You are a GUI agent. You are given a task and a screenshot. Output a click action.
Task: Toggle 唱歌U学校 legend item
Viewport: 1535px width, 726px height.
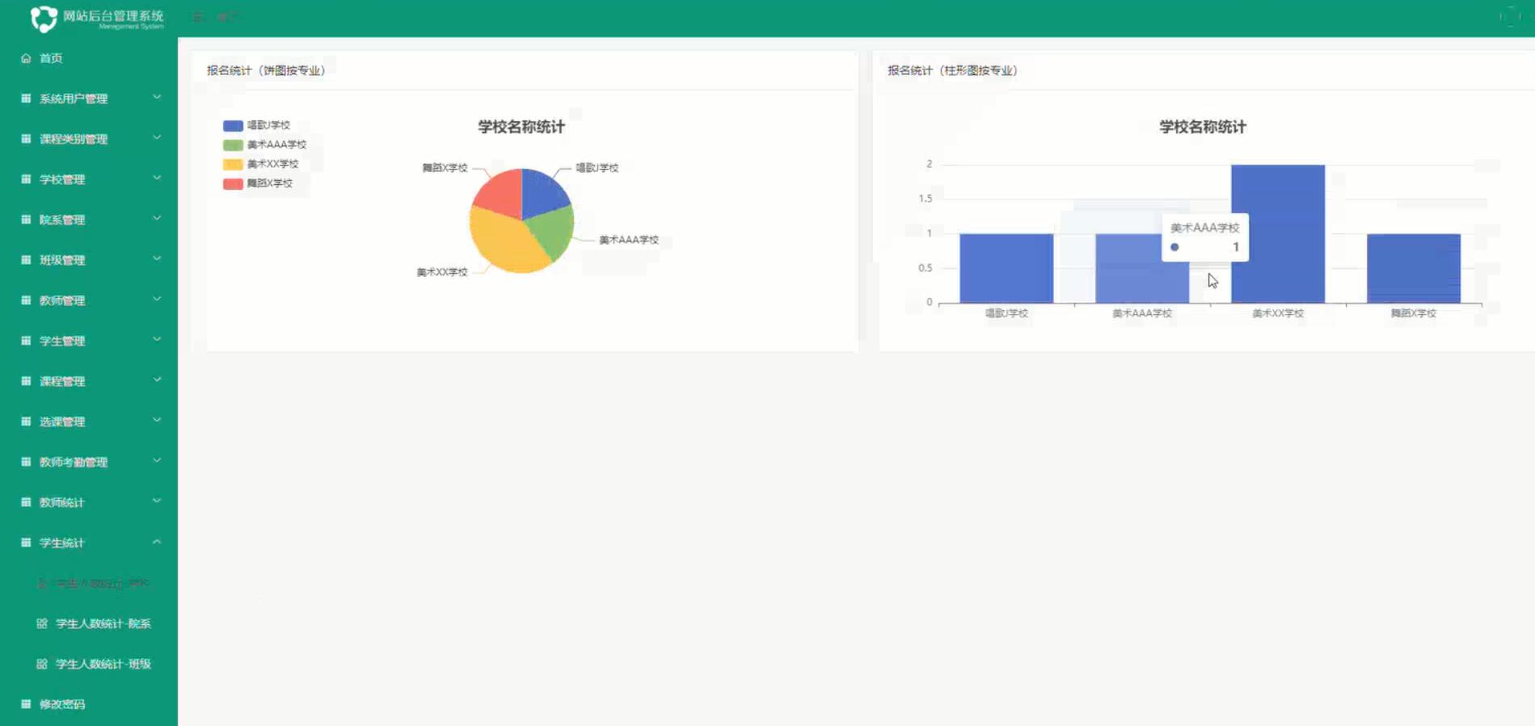coord(256,125)
